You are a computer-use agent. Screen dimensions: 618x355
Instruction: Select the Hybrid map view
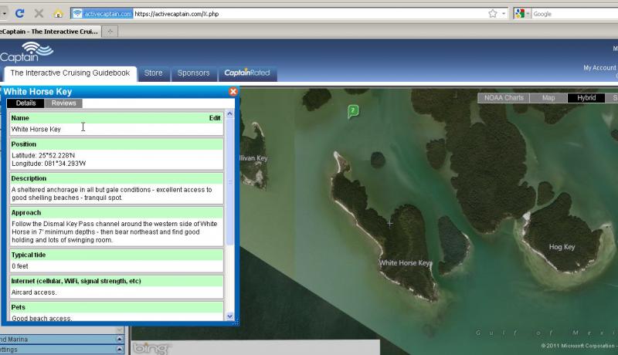pos(586,98)
